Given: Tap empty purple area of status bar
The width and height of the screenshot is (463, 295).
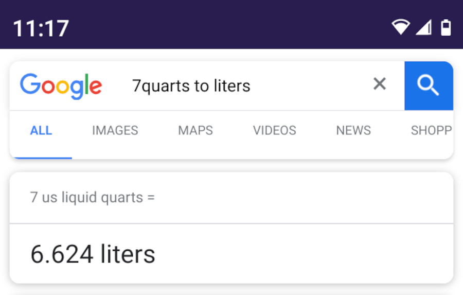Looking at the screenshot, I should (232, 26).
